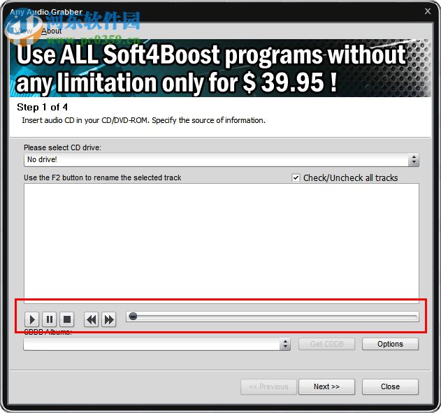Pause playback with the pause button

point(49,319)
